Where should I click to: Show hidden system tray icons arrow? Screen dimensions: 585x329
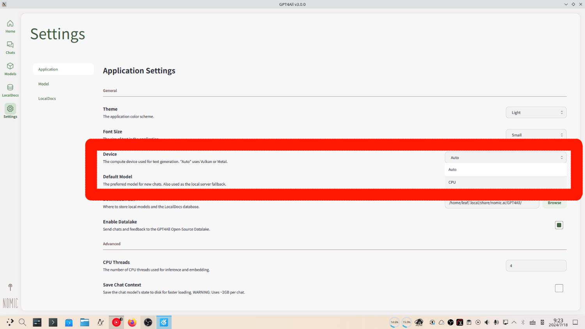[514, 322]
